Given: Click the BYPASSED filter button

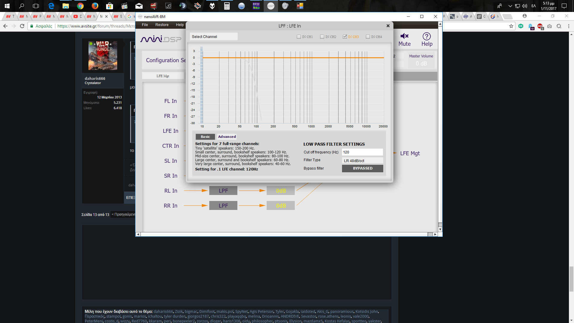Looking at the screenshot, I should tap(362, 168).
